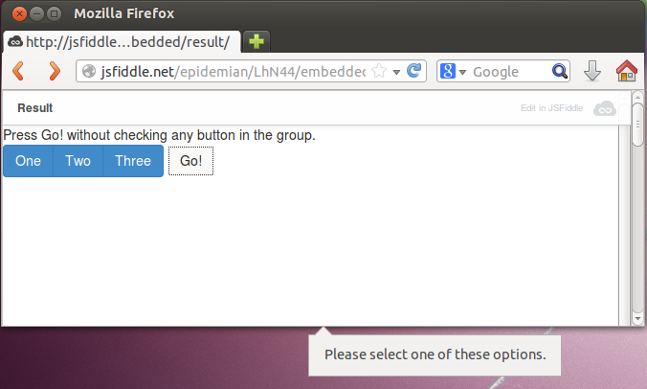
Task: Toggle the Three button in the group
Action: pyautogui.click(x=133, y=161)
